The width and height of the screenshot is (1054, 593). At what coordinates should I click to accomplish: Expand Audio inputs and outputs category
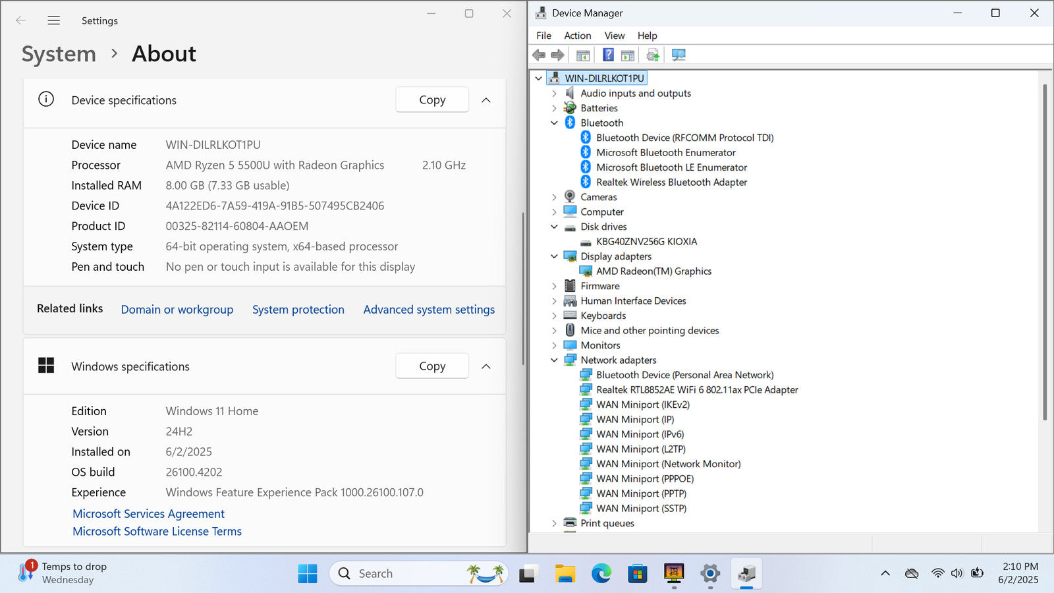pyautogui.click(x=554, y=94)
